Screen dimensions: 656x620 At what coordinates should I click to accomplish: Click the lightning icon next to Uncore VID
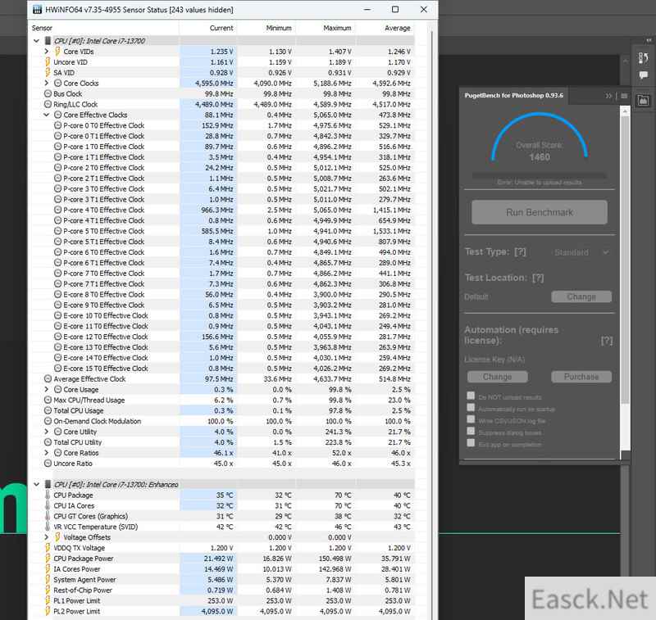pos(48,61)
